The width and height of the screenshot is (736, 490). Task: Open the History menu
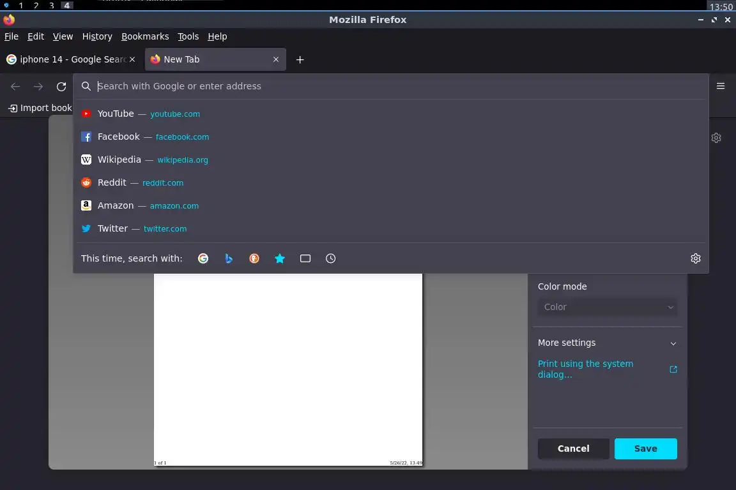point(97,36)
